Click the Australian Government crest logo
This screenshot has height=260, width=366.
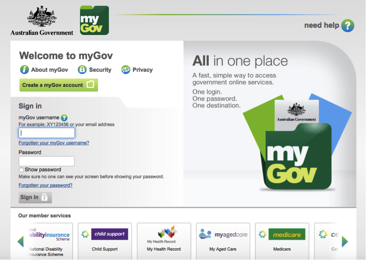[x=42, y=21]
